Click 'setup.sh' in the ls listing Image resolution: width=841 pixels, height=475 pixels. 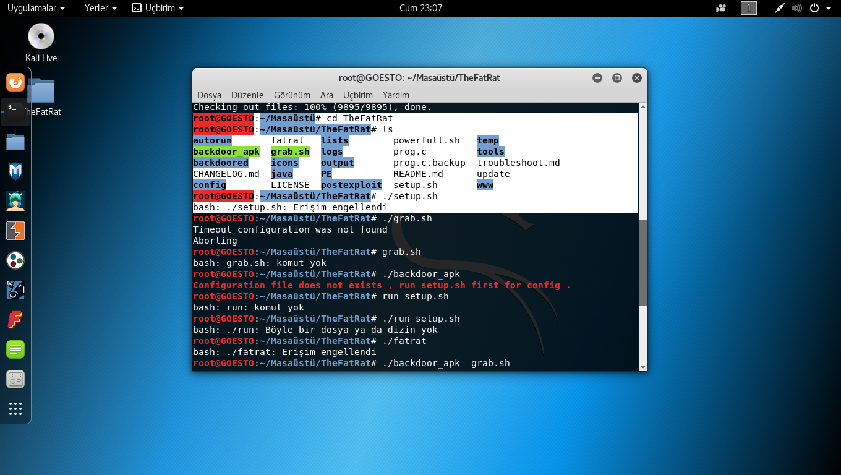[x=416, y=185]
